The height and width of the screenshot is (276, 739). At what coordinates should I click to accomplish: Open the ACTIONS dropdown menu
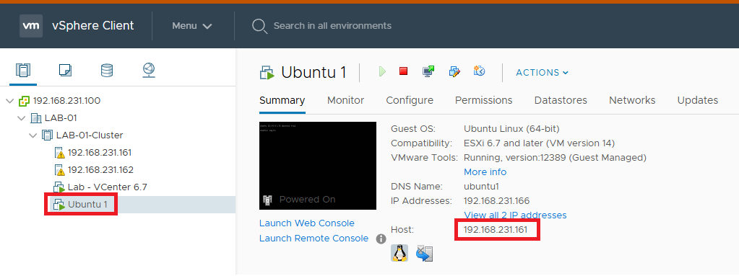tap(542, 73)
